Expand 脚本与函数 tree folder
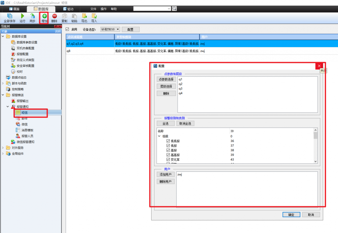338x233 pixels. (x=3, y=83)
